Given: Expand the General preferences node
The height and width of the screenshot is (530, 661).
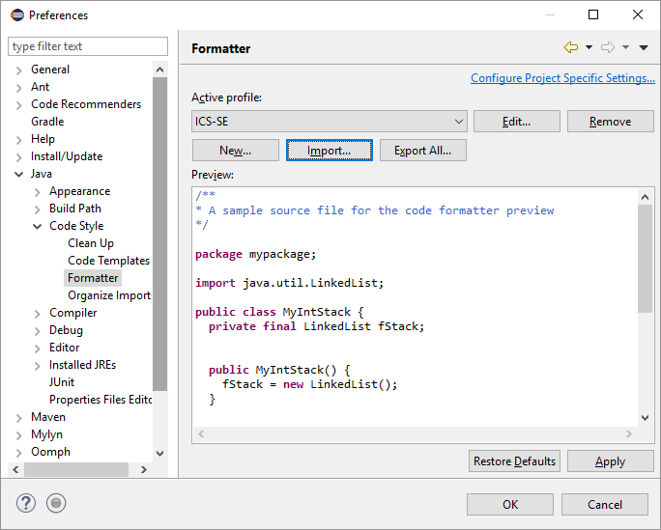Looking at the screenshot, I should [x=19, y=70].
